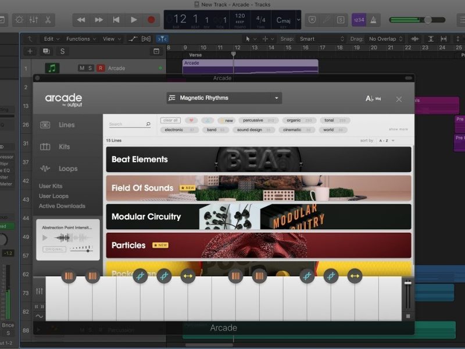Toggle global Solo S above track headers
The height and width of the screenshot is (349, 465).
[x=62, y=51]
